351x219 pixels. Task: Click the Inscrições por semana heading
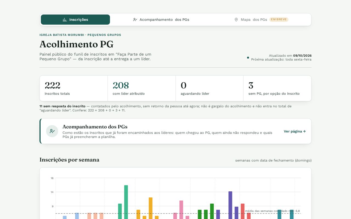pyautogui.click(x=69, y=160)
